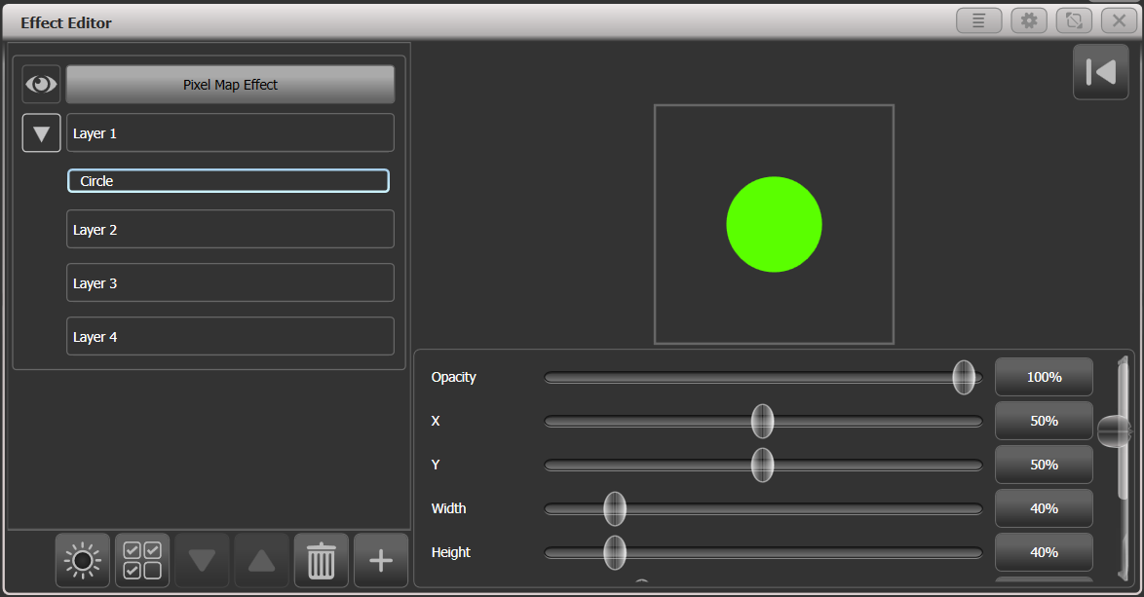Viewport: 1144px width, 597px height.
Task: Click the Opacity 100% value button
Action: pos(1044,377)
